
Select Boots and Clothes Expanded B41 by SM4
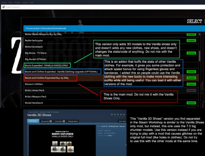(x=47, y=78)
